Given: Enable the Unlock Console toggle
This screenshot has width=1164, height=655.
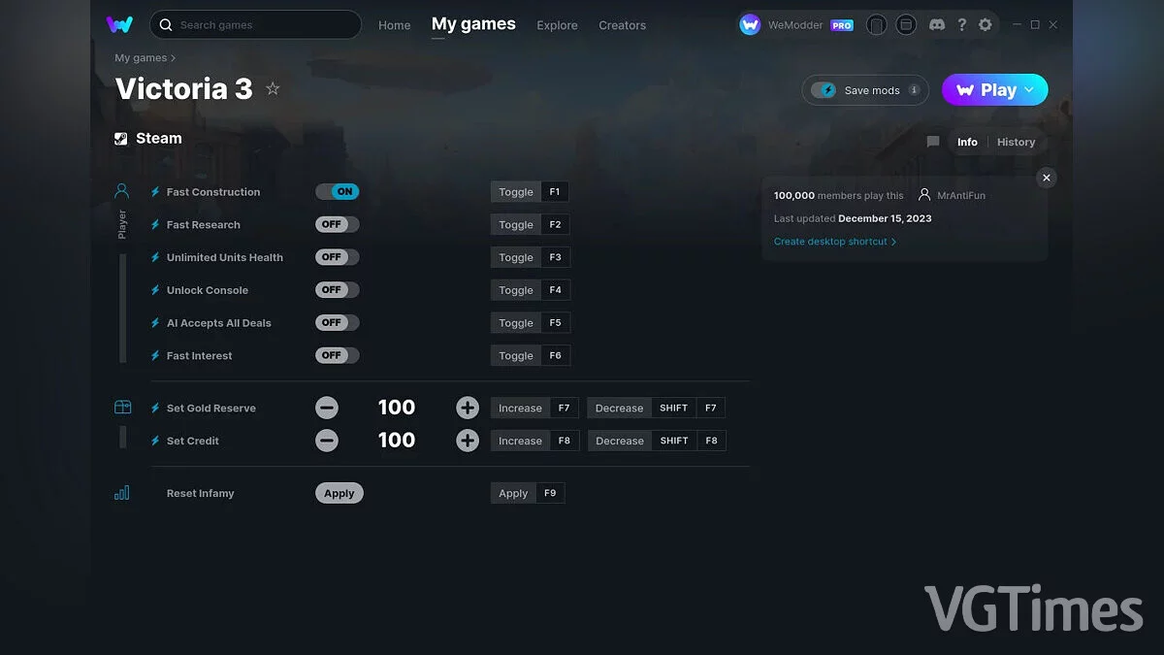Looking at the screenshot, I should point(338,290).
